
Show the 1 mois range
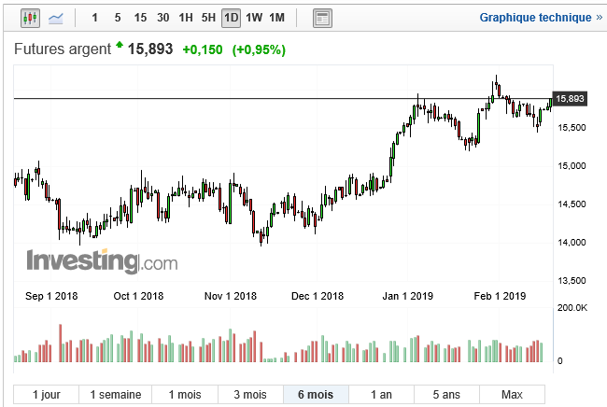(185, 395)
